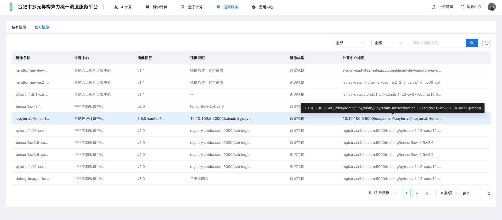Open the 消息中心 bell notifications

(x=462, y=7)
